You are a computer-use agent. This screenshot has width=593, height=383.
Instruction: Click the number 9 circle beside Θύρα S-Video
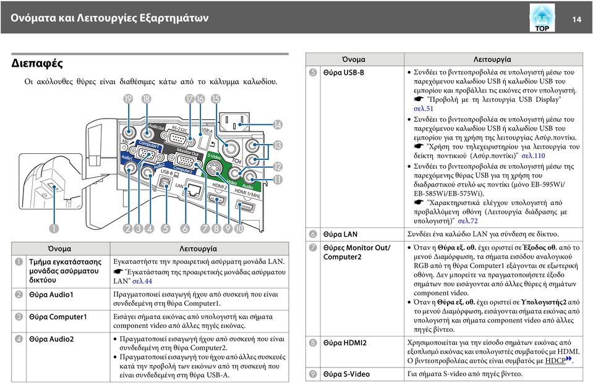tap(313, 374)
